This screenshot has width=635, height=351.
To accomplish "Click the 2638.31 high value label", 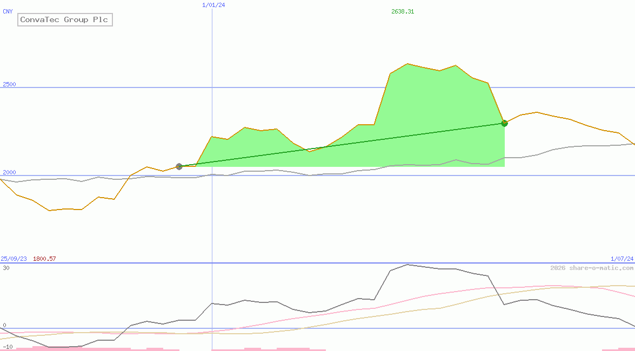I will click(x=403, y=11).
